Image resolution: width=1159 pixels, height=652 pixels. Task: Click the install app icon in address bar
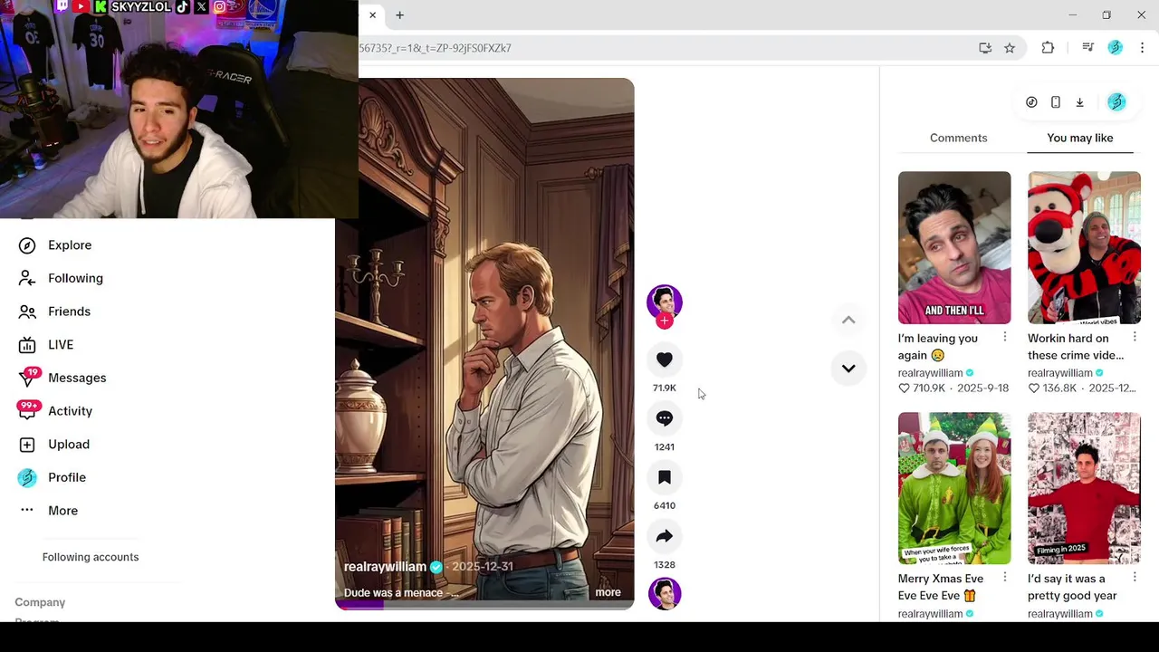click(985, 48)
